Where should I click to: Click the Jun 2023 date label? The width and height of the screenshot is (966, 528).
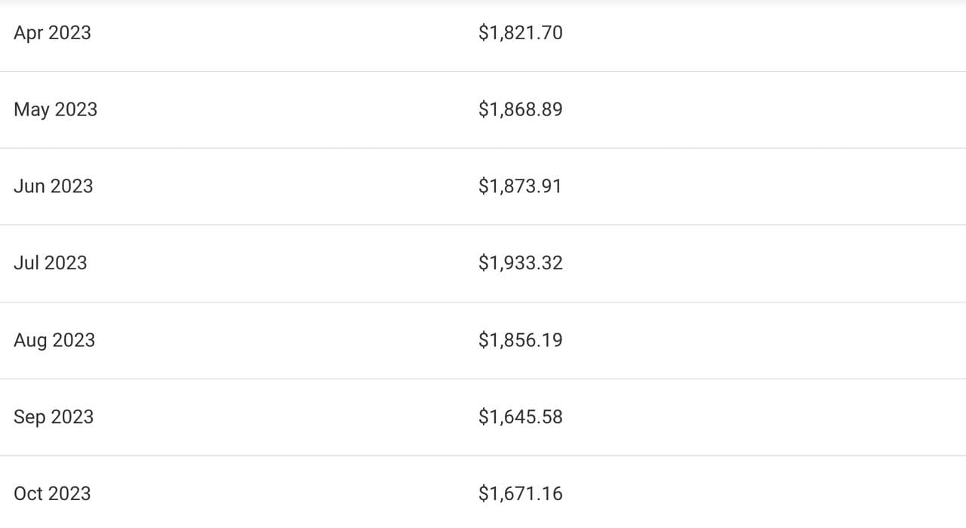pos(53,186)
